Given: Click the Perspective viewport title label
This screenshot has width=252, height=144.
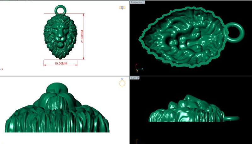Looking at the screenshot, I should coord(136,2).
